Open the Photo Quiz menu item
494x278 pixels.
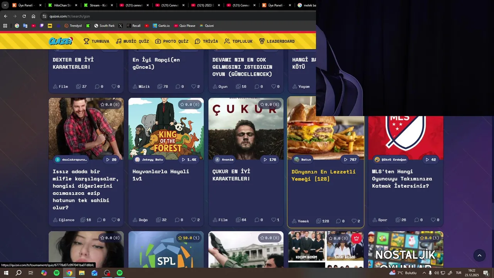pos(172,41)
